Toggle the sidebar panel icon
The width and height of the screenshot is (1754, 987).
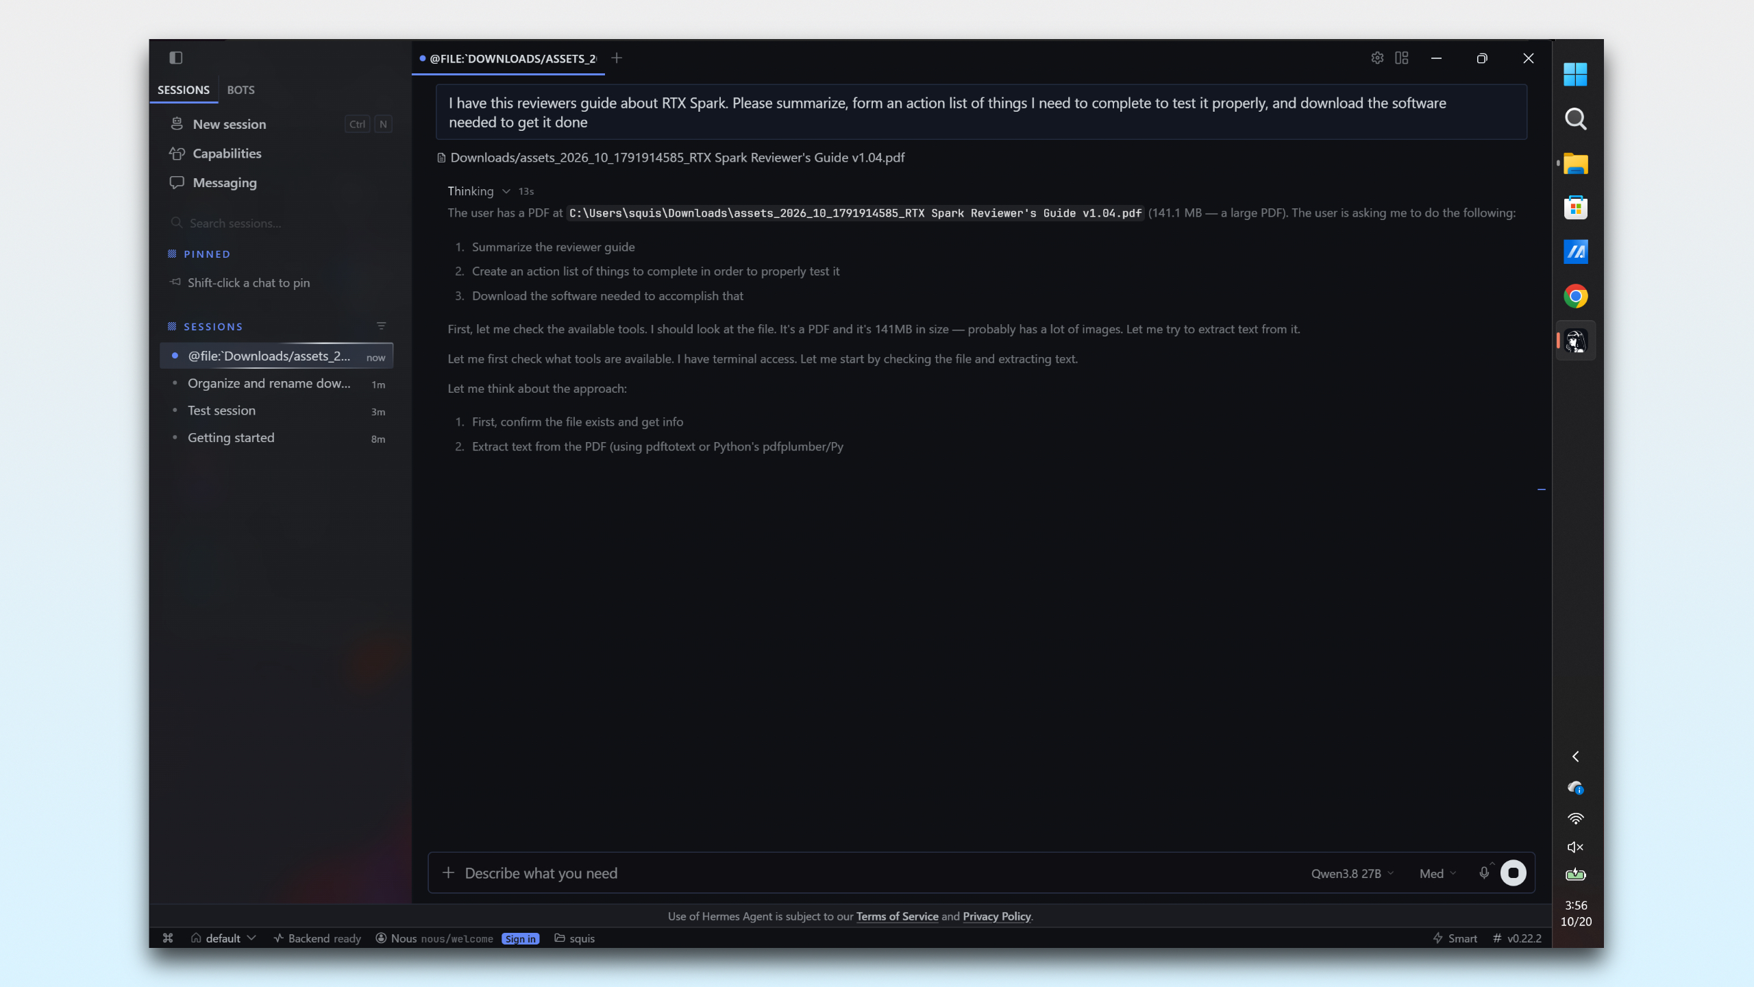pos(176,58)
